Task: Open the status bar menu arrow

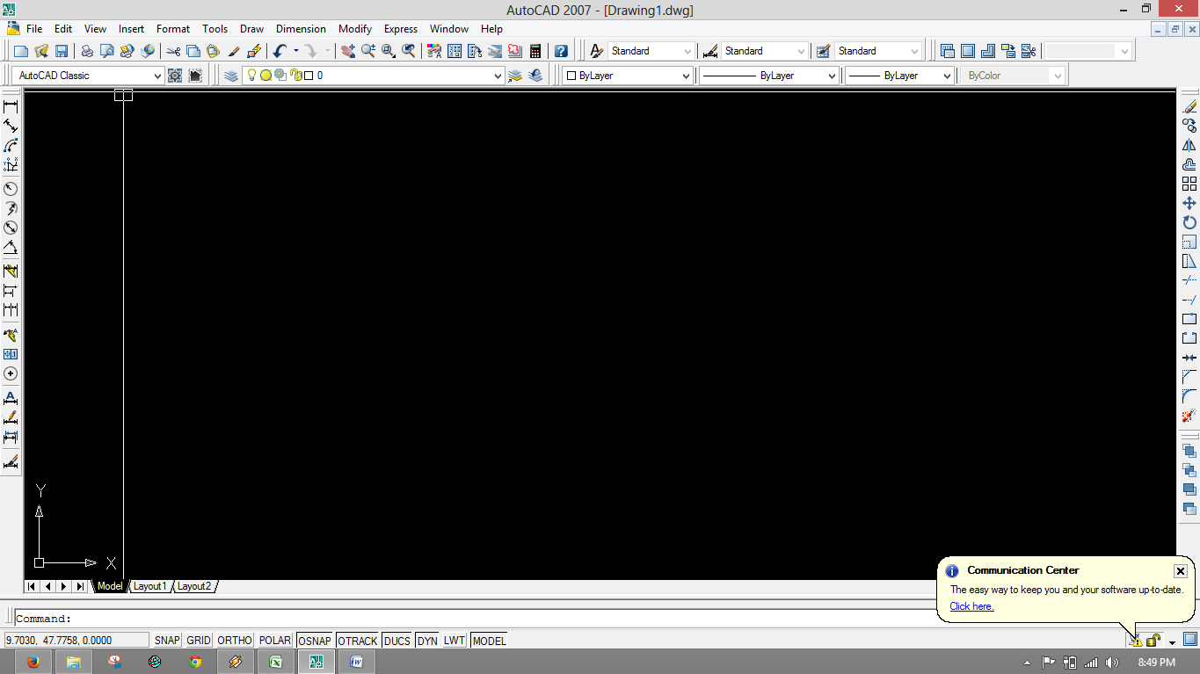Action: [1172, 641]
